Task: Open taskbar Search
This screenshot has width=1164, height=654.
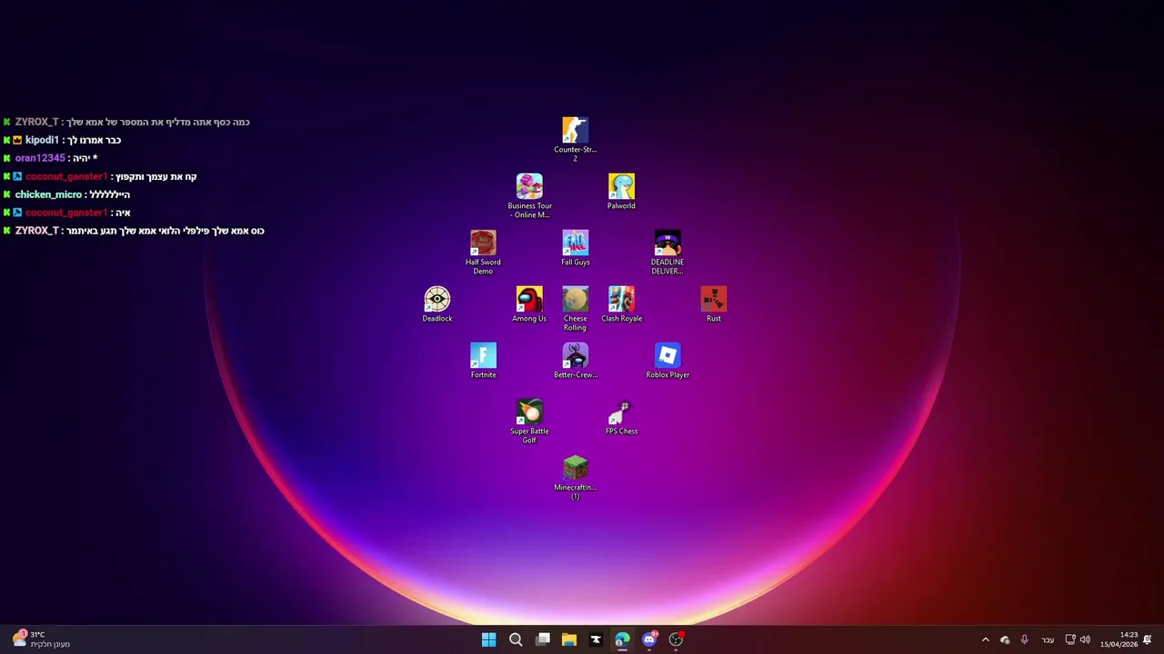Action: 516,639
